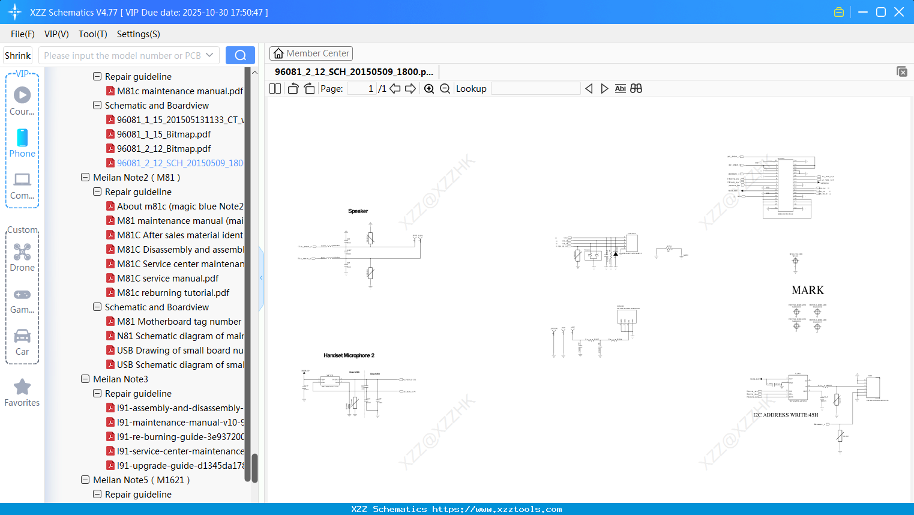The width and height of the screenshot is (914, 515).
Task: Click PDF icon beside 96081_1_15_Bitmap.pdf
Action: coord(110,134)
